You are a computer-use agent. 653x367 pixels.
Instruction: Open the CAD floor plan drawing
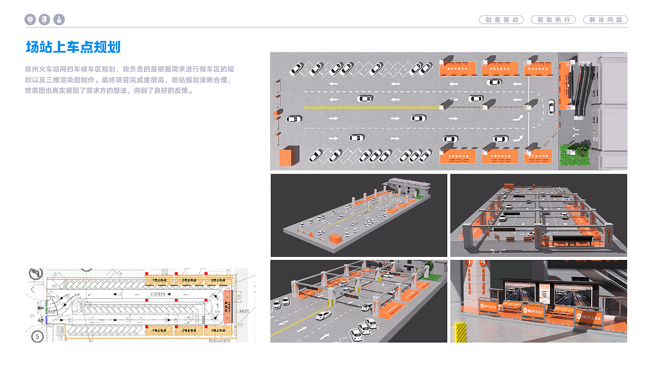pos(140,305)
